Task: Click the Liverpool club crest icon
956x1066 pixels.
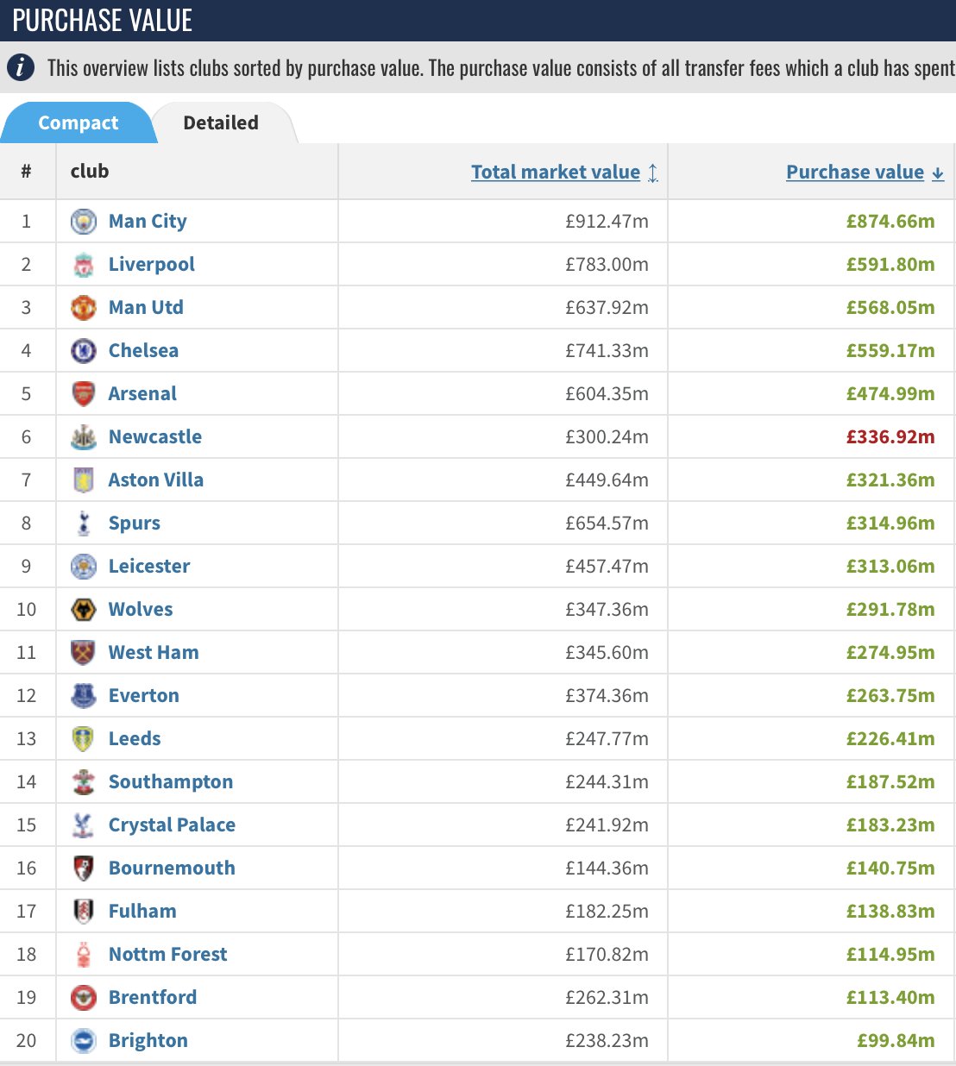Action: (83, 265)
